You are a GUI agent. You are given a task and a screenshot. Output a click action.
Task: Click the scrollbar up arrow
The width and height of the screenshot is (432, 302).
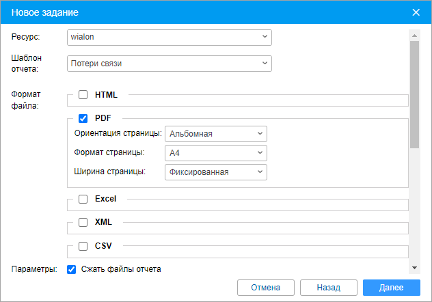(x=414, y=36)
